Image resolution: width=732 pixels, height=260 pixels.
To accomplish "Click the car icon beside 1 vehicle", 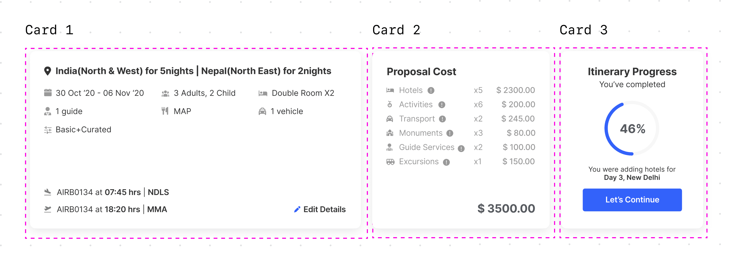I will click(x=262, y=112).
